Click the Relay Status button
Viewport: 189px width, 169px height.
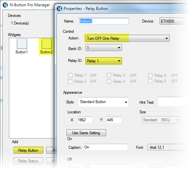point(28,161)
